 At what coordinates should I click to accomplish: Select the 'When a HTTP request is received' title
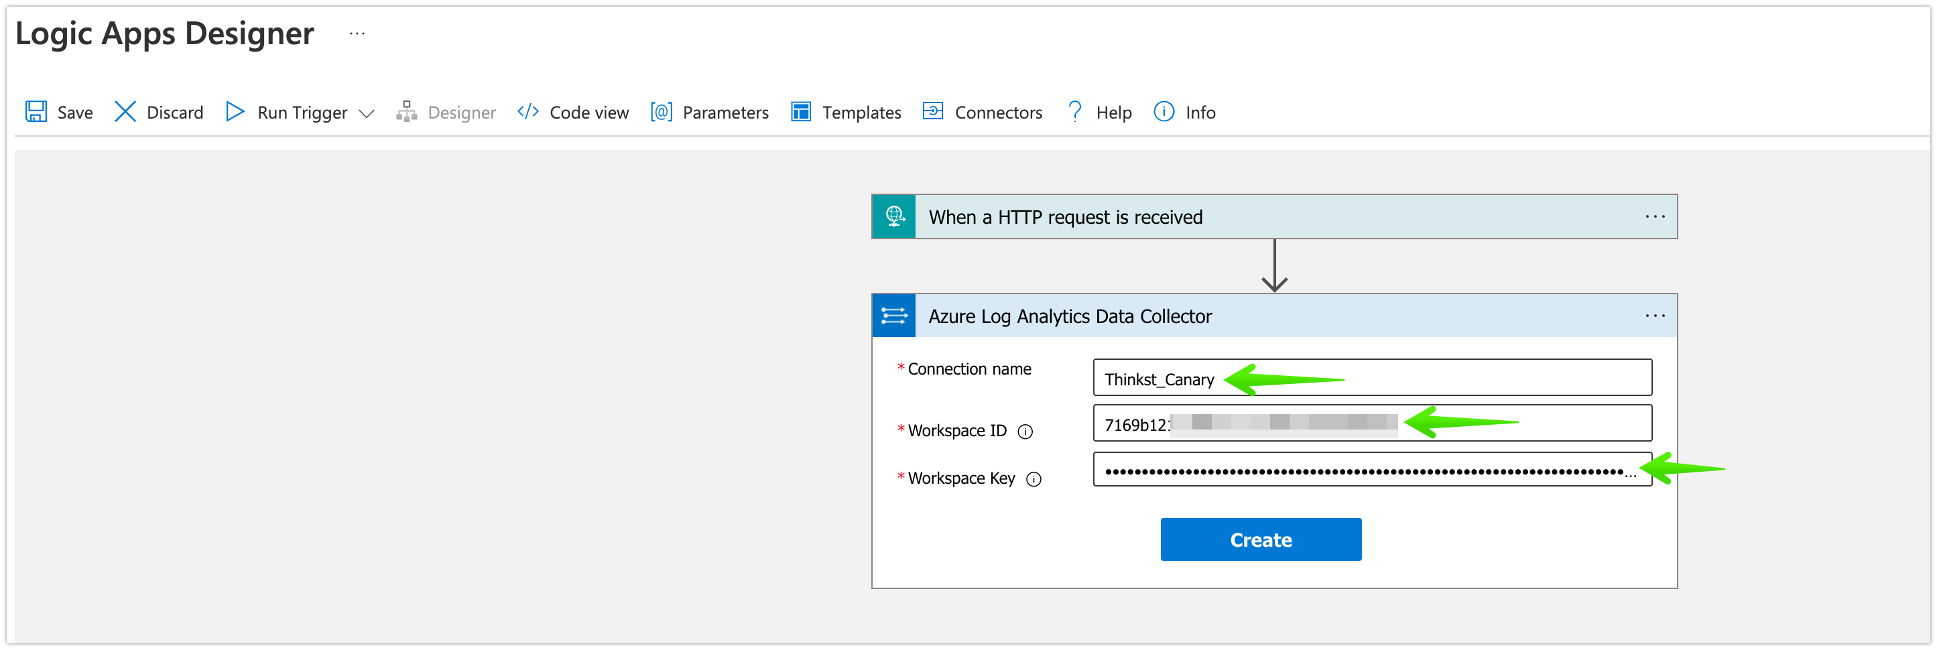[x=1066, y=217]
